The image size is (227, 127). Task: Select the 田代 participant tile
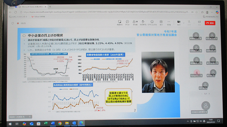click(x=205, y=86)
